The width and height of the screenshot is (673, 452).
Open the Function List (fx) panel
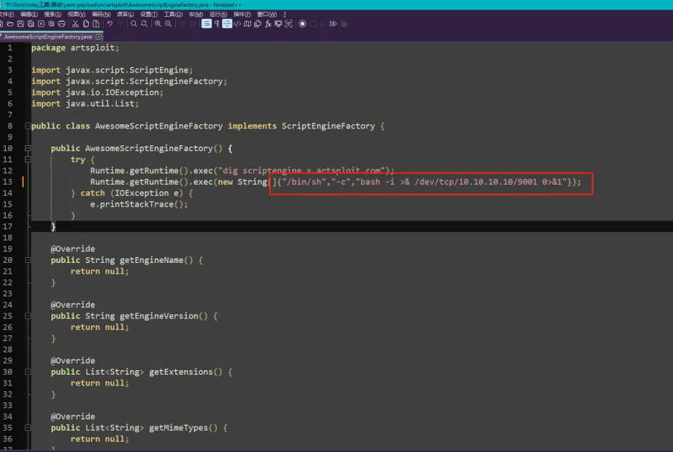[x=268, y=24]
